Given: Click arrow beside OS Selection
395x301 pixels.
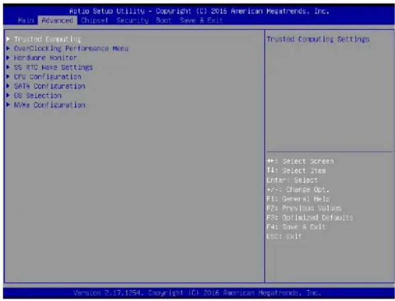Looking at the screenshot, I should pyautogui.click(x=8, y=95).
